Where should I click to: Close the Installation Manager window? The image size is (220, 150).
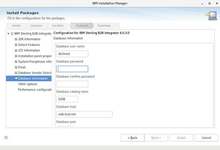click(x=217, y=3)
